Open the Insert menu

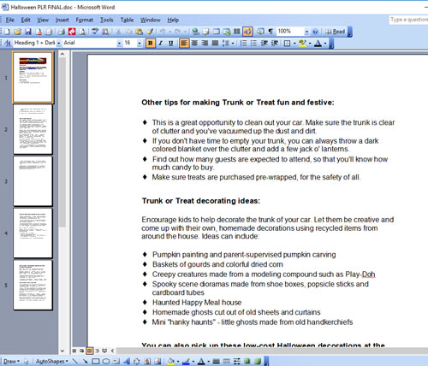[62, 20]
